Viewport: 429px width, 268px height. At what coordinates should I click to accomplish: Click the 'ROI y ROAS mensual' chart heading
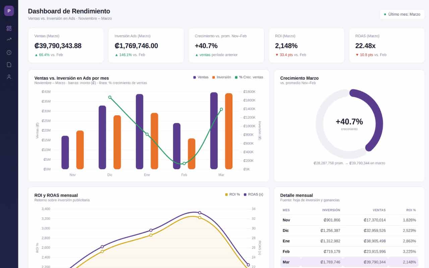click(x=56, y=195)
